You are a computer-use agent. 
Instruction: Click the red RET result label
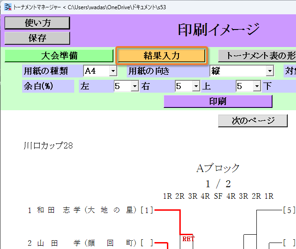click(x=188, y=239)
